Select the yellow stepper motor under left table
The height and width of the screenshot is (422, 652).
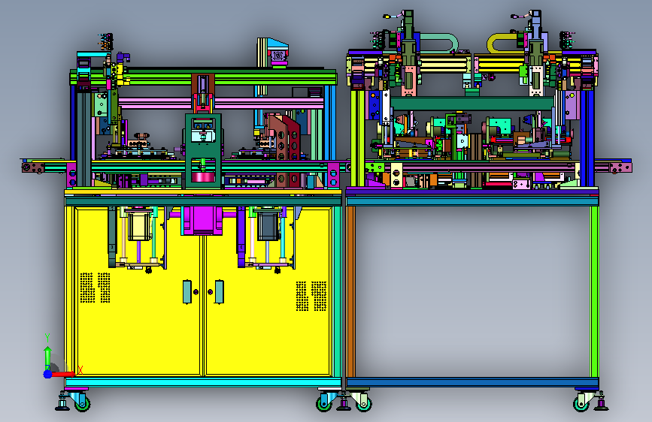139,226
